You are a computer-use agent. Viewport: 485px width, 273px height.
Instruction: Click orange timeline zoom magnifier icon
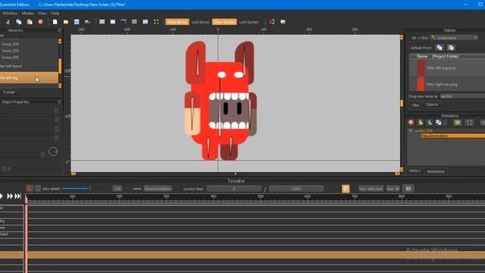click(346, 189)
